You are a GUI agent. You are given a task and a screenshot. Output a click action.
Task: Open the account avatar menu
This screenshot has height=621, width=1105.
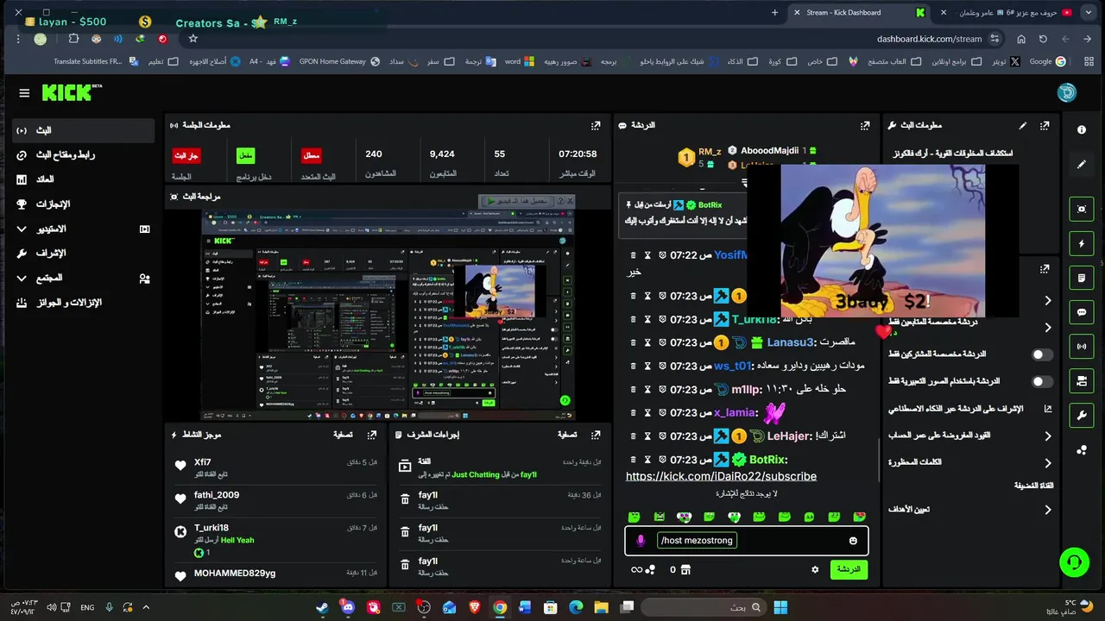pos(1067,92)
